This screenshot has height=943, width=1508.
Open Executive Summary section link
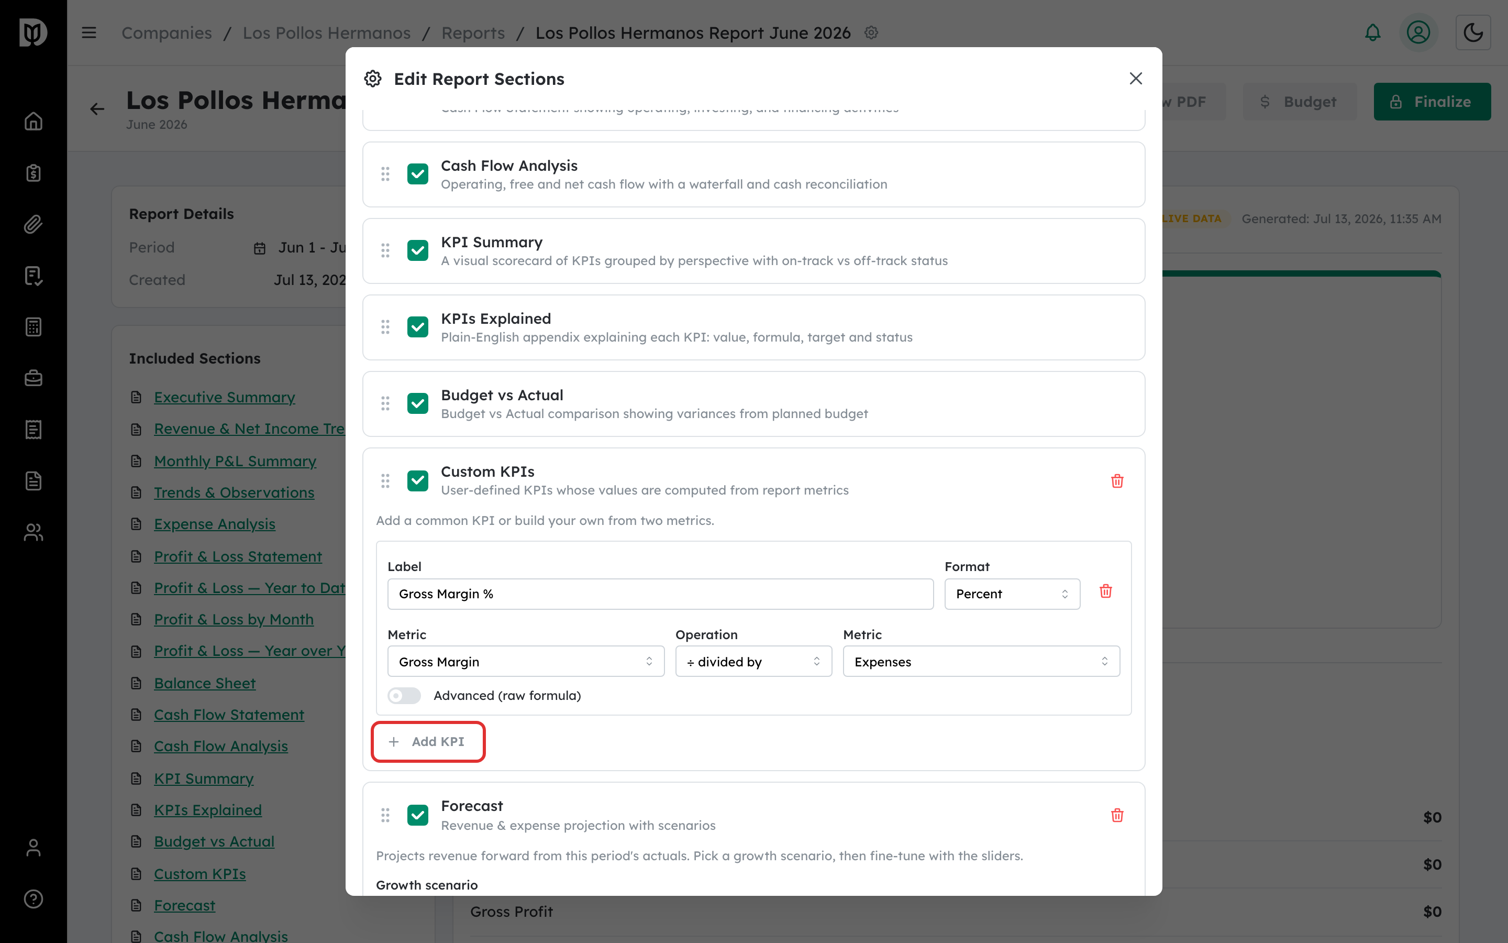(x=224, y=397)
